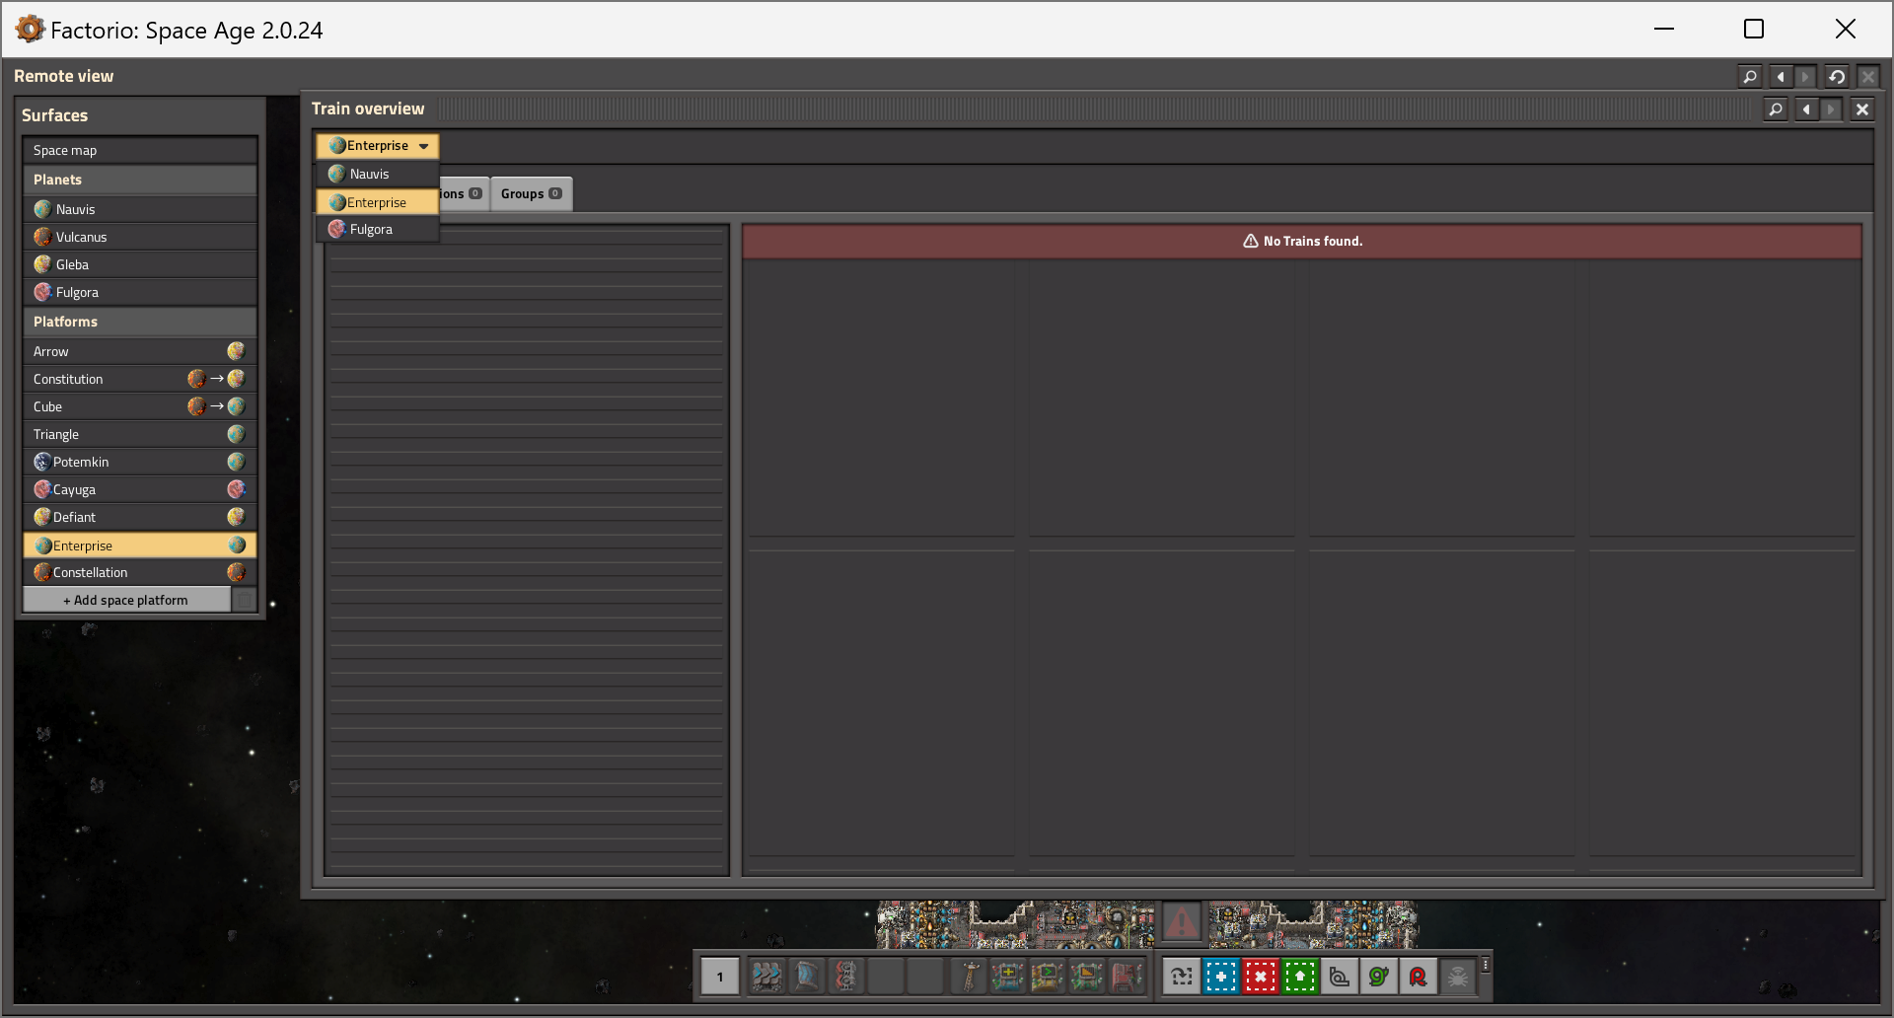Click the Platforms section header
The height and width of the screenshot is (1018, 1894).
point(140,322)
